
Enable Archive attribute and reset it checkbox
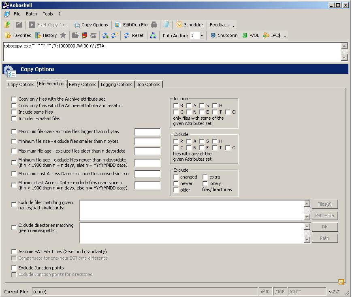14,105
